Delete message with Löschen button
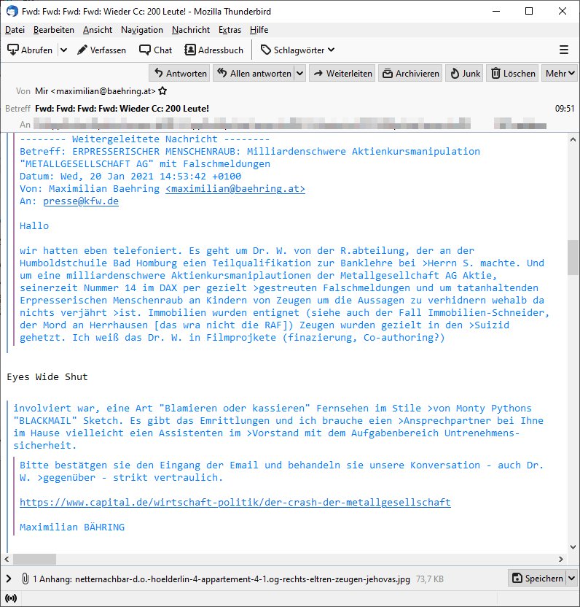 pyautogui.click(x=514, y=73)
